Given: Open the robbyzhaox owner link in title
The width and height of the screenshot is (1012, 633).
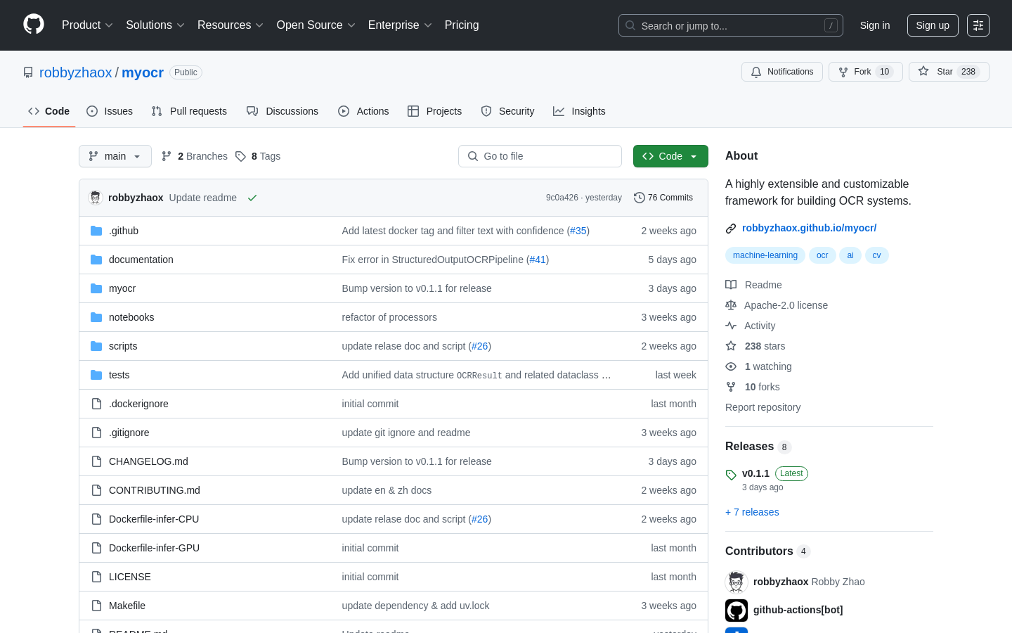Looking at the screenshot, I should click(x=75, y=72).
